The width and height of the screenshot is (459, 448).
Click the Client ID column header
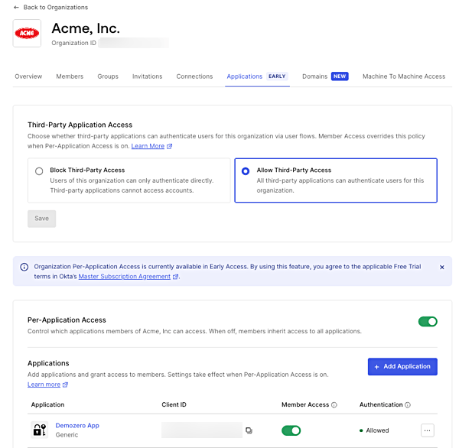174,404
